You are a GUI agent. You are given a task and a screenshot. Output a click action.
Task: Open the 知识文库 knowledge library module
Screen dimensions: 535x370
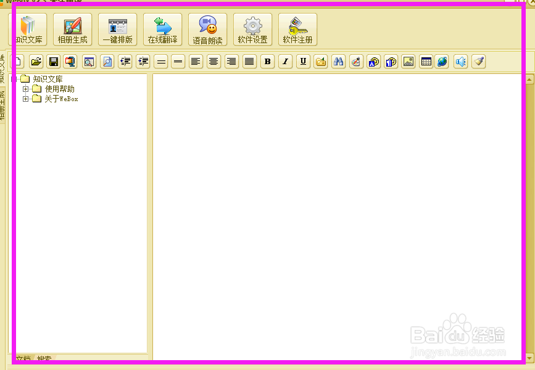tap(28, 30)
